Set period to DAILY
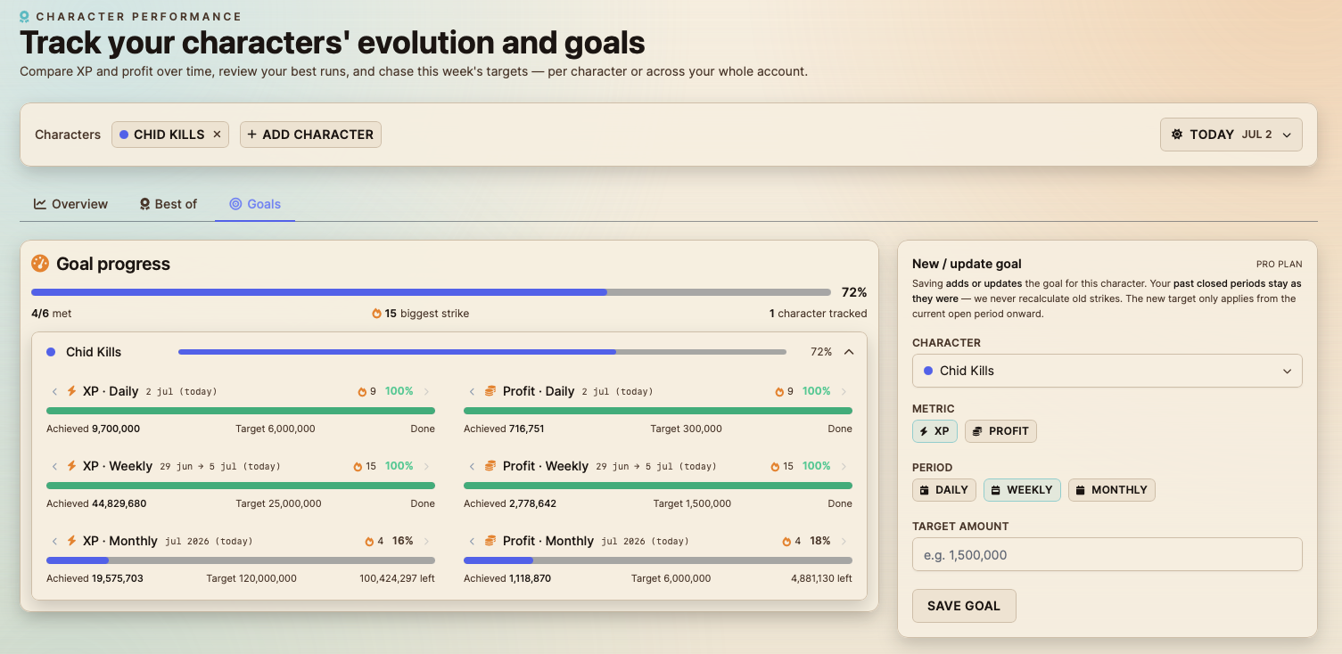Image resolution: width=1342 pixels, height=654 pixels. [x=943, y=490]
